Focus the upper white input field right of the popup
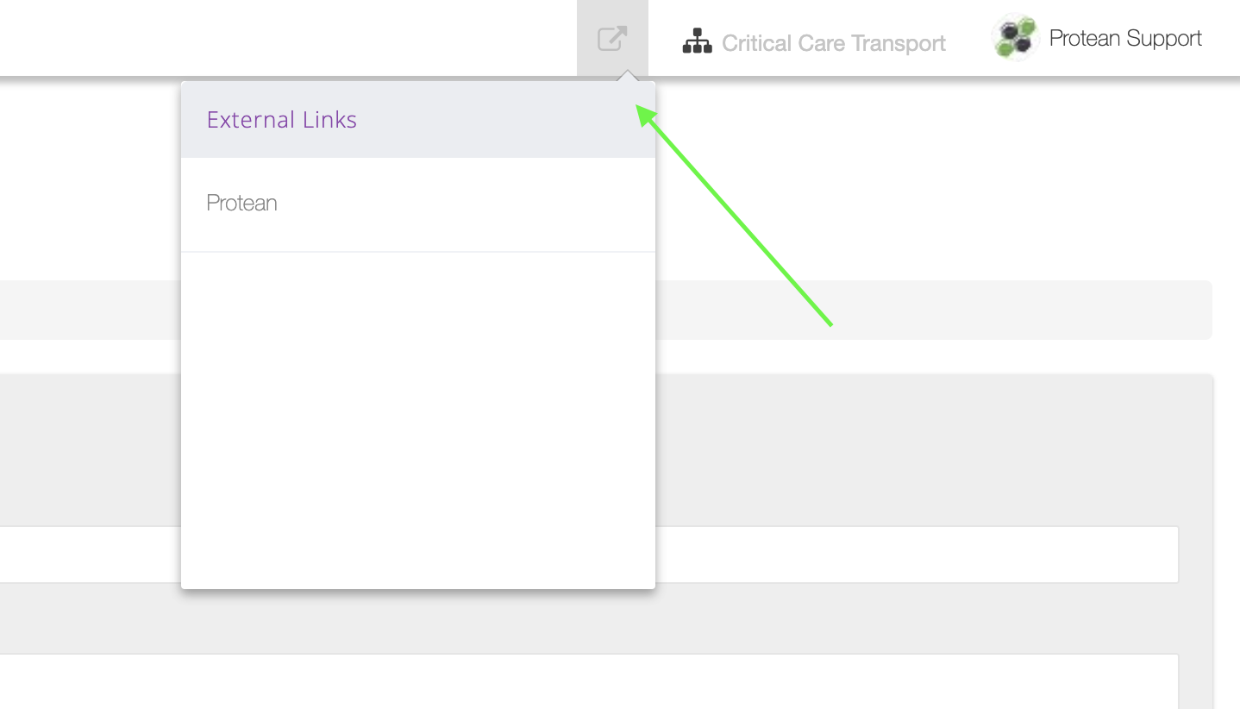1240x709 pixels. pos(917,555)
